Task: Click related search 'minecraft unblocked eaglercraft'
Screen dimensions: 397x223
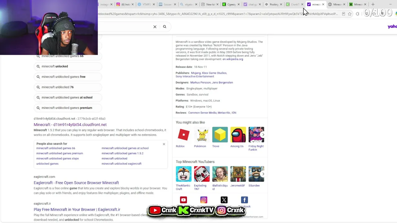Action: coord(122,164)
